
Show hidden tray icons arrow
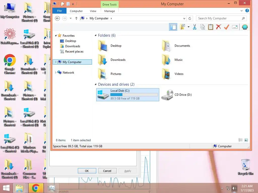click(x=222, y=188)
